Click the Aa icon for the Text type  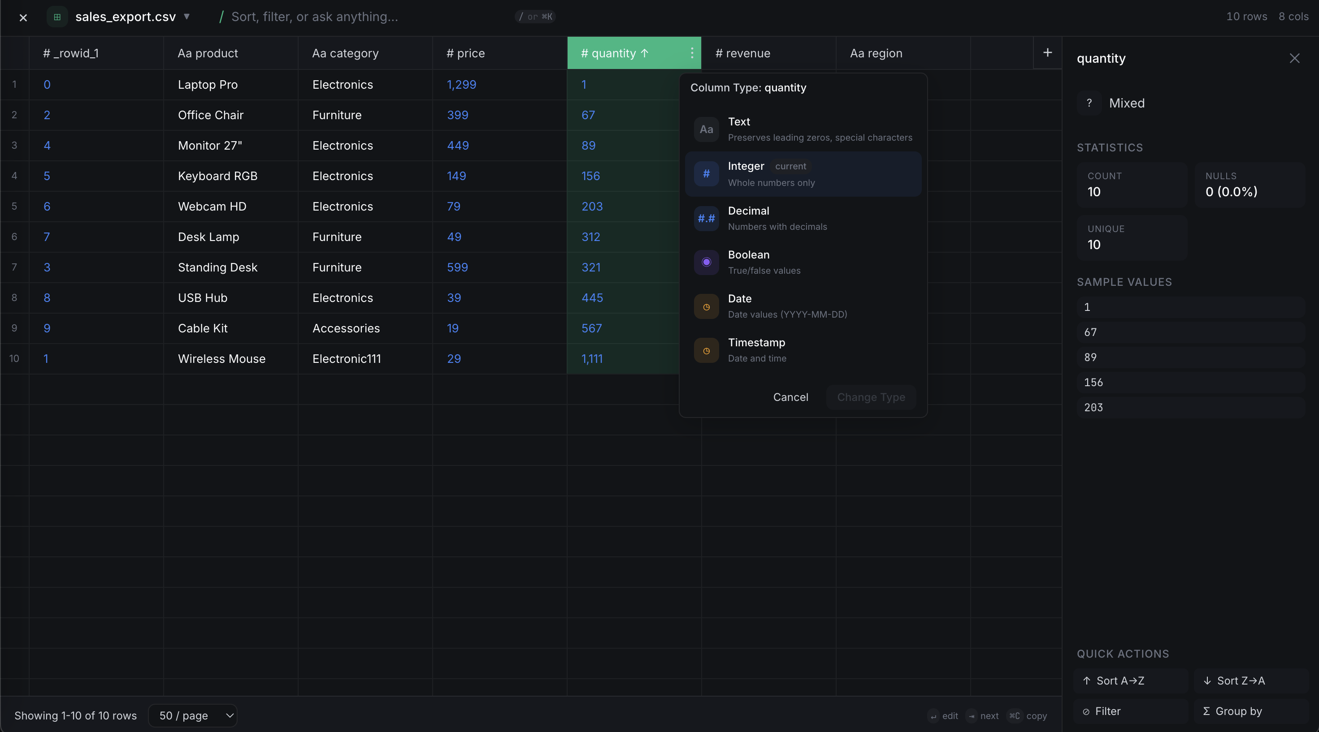[x=706, y=129]
